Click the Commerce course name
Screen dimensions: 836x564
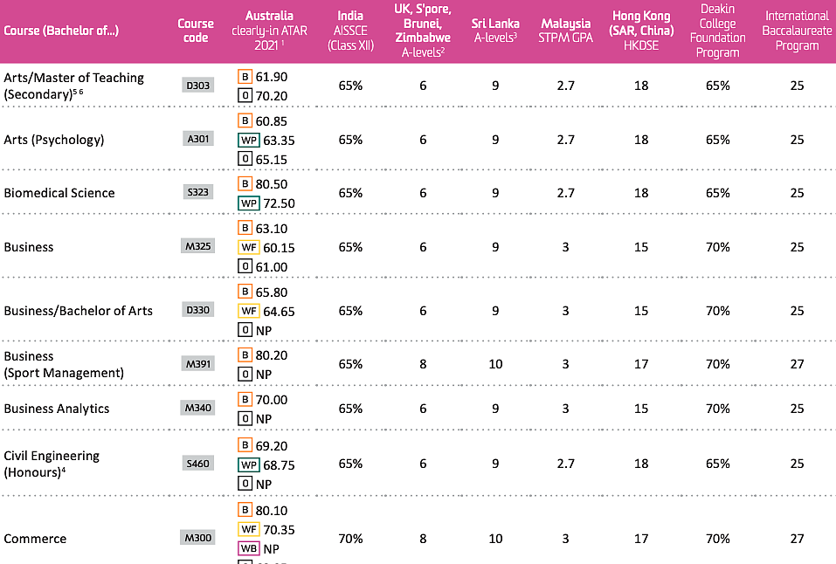[x=35, y=539]
